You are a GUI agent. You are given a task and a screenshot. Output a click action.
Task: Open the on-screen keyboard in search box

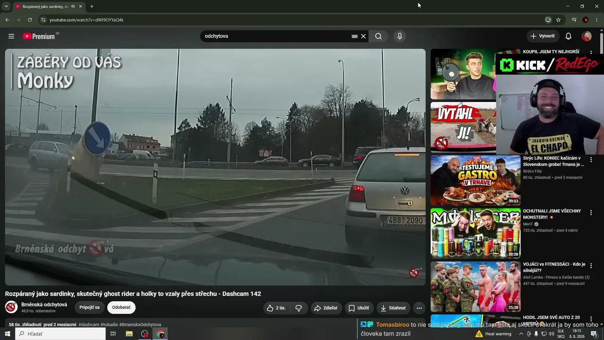(x=355, y=36)
